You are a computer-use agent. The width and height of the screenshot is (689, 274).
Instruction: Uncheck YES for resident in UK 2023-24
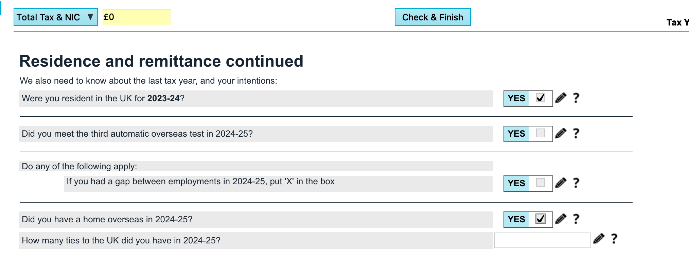click(x=540, y=98)
